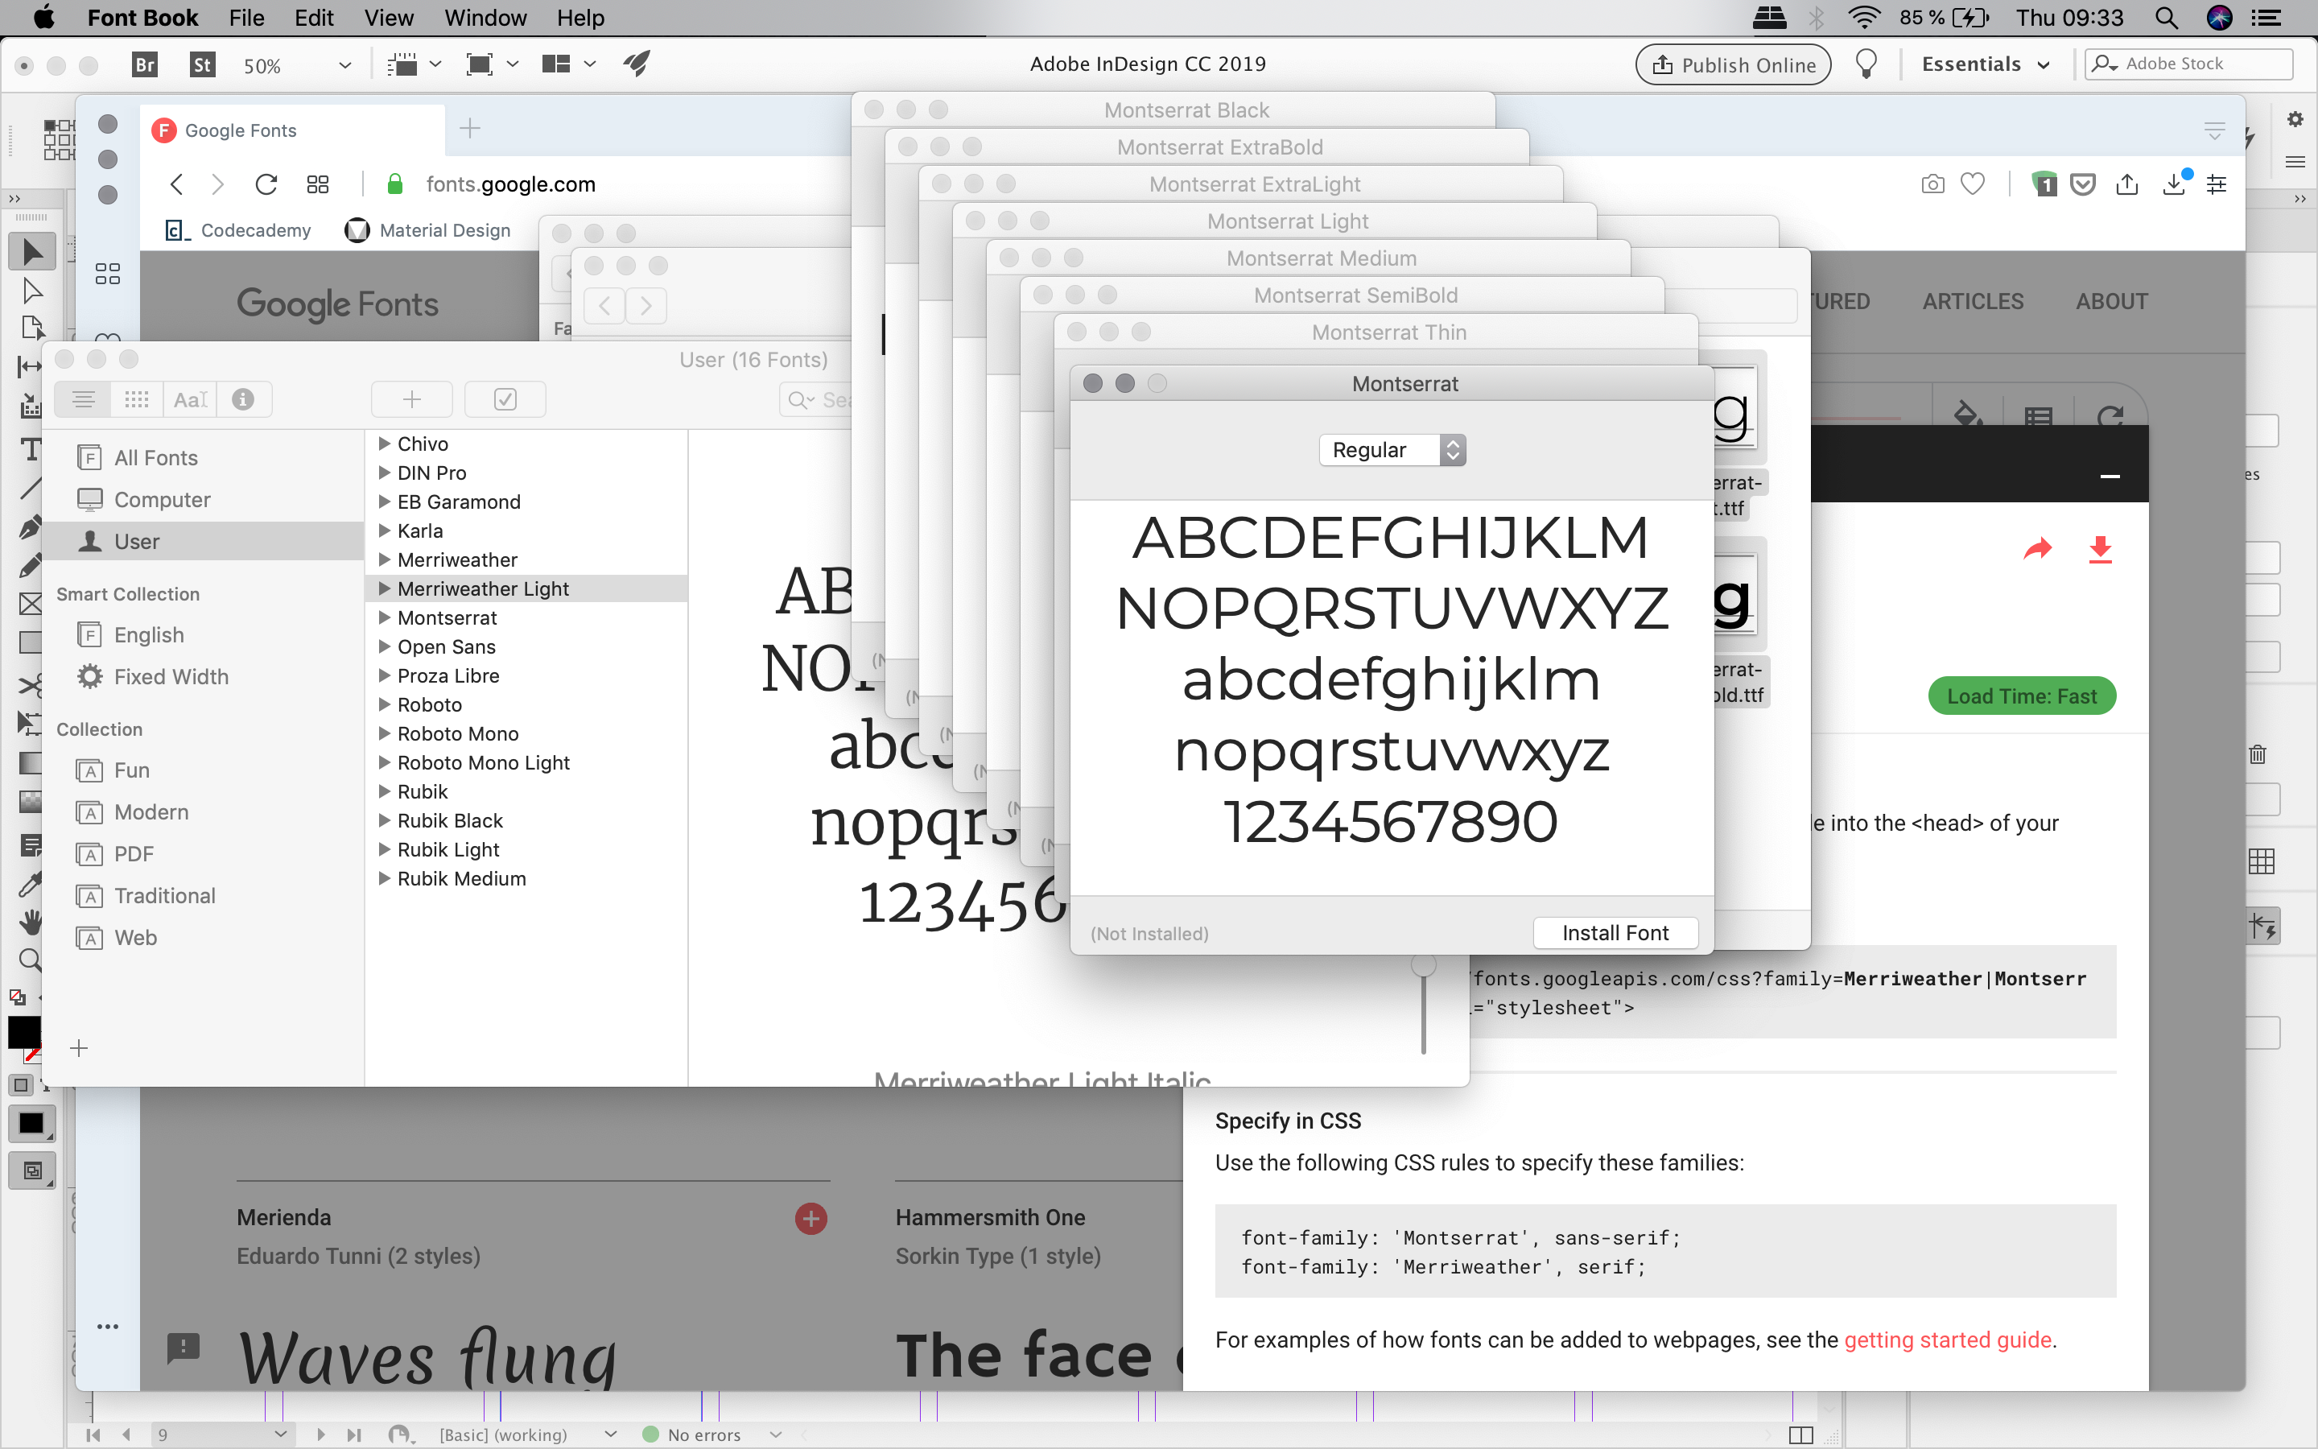Open the Window menu in menu bar
Screen dimensions: 2318x1449
click(x=485, y=17)
